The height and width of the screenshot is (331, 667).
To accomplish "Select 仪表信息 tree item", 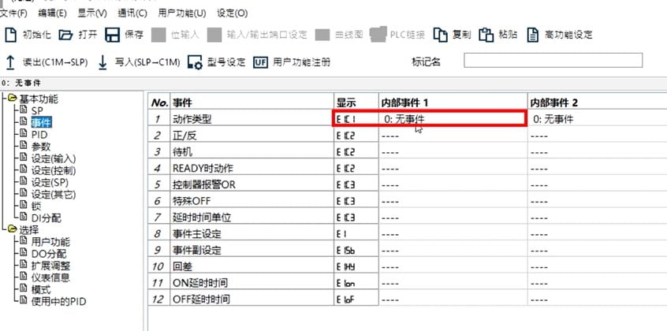I will point(50,277).
